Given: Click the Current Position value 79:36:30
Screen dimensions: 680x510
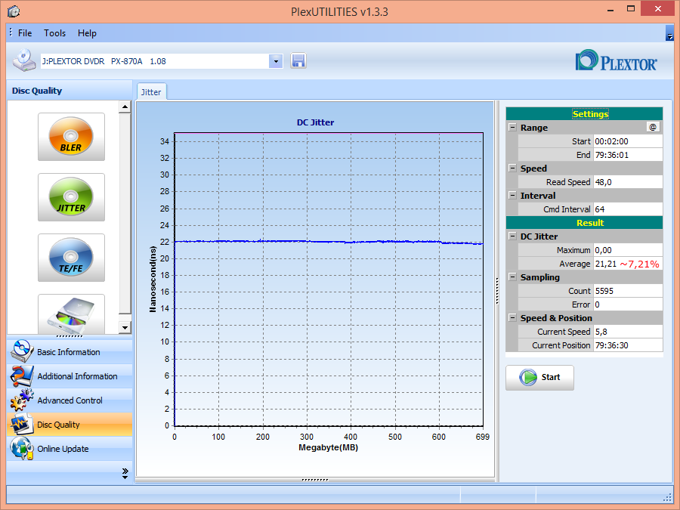Looking at the screenshot, I should tap(611, 345).
